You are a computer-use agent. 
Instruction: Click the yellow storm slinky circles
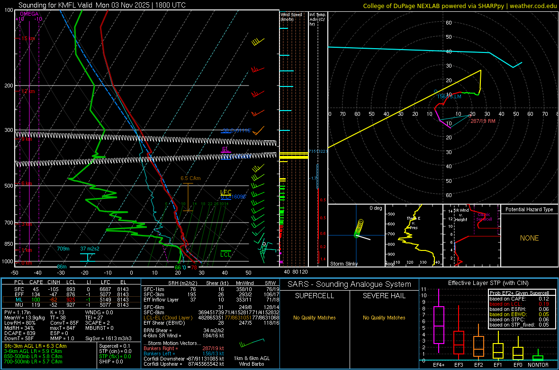pyautogui.click(x=359, y=228)
